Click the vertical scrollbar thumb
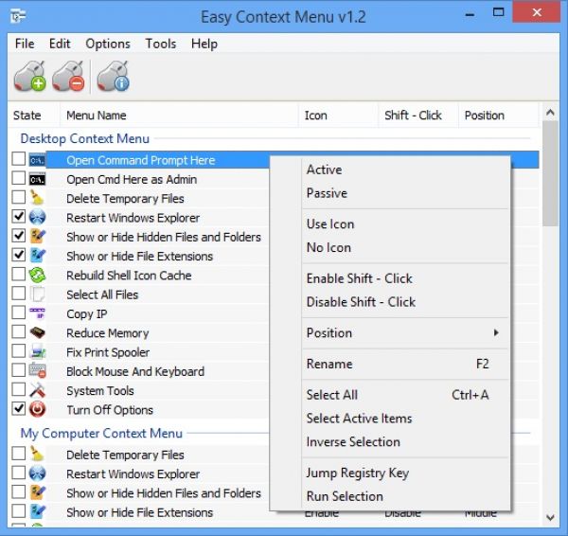 (550, 173)
